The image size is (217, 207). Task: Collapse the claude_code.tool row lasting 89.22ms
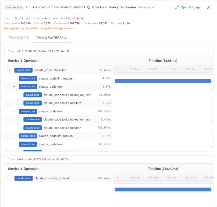(14, 144)
